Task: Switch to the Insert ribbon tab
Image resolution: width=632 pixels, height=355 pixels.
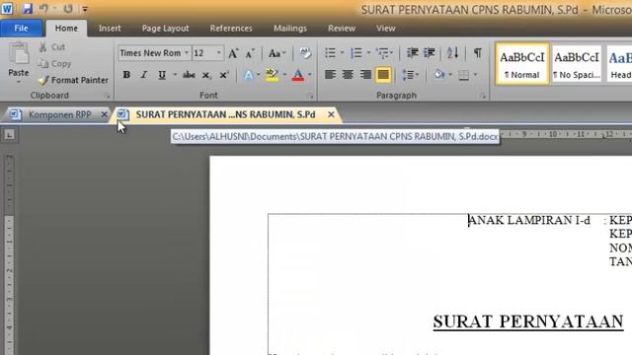Action: (110, 29)
